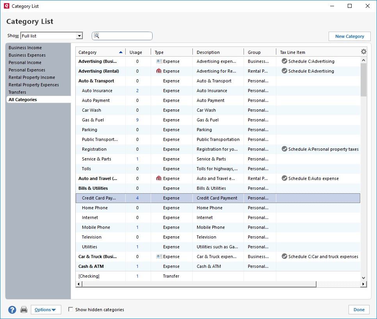The height and width of the screenshot is (319, 377).
Task: Click rental house icon on Advertising (Rental)
Action: pos(159,71)
